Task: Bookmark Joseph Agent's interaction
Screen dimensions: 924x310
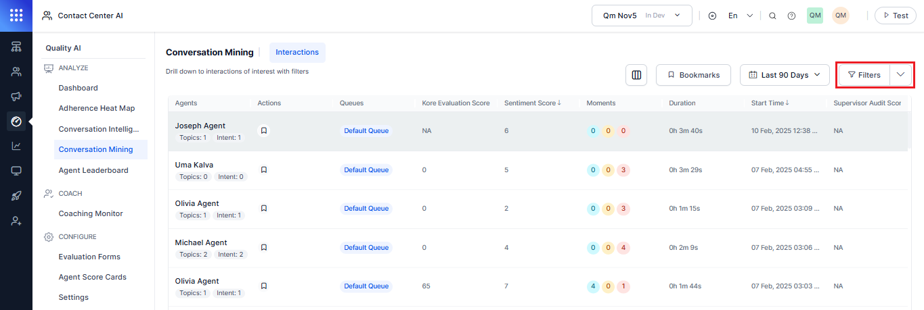Action: [264, 130]
